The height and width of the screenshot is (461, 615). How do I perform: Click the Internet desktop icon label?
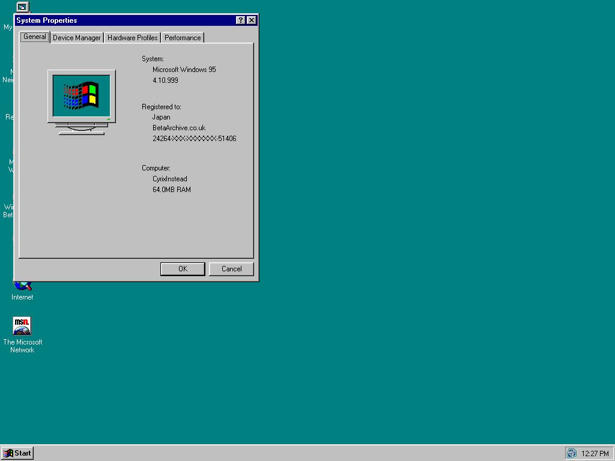coord(22,297)
